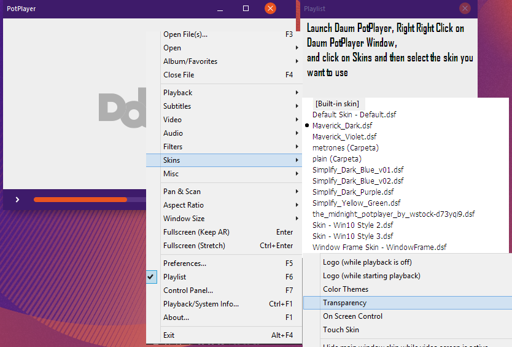The width and height of the screenshot is (512, 347).
Task: Maximize the PotPlayer window
Action: (x=246, y=9)
